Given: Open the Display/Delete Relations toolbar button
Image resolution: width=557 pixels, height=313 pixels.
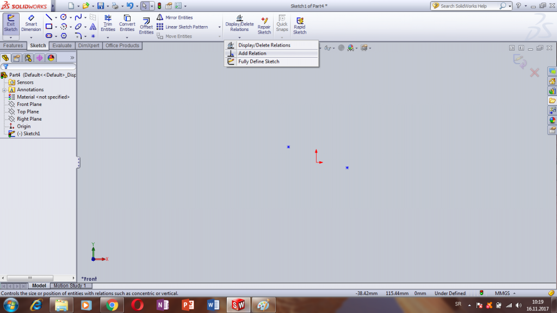Looking at the screenshot, I should (x=239, y=23).
